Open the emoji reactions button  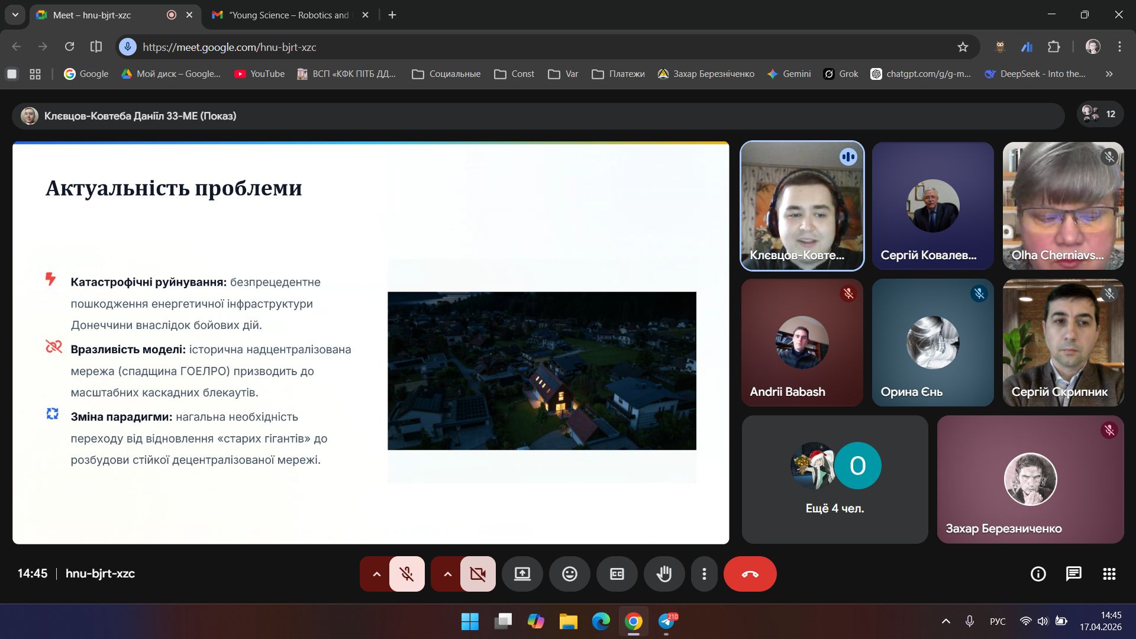[569, 574]
